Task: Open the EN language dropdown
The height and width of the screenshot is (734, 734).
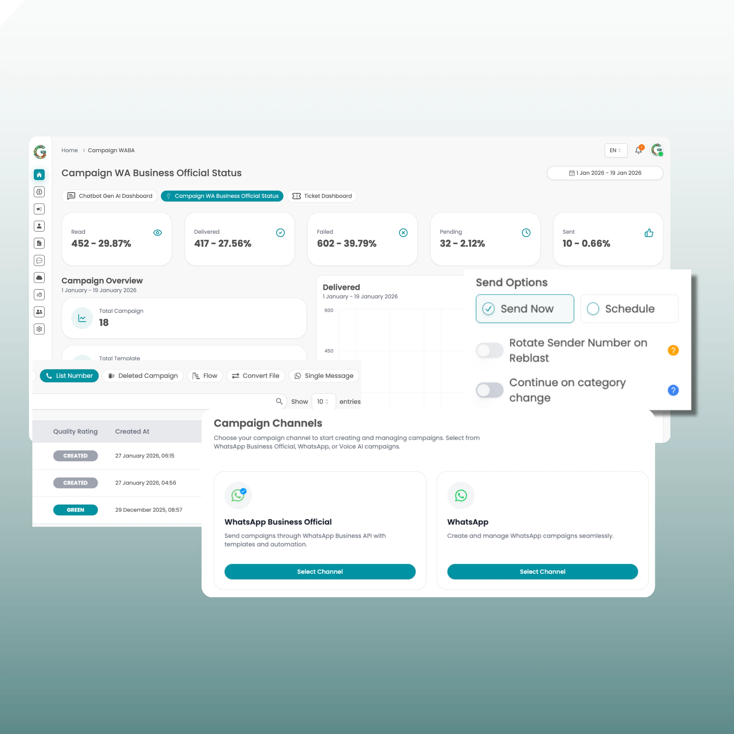Action: tap(616, 151)
